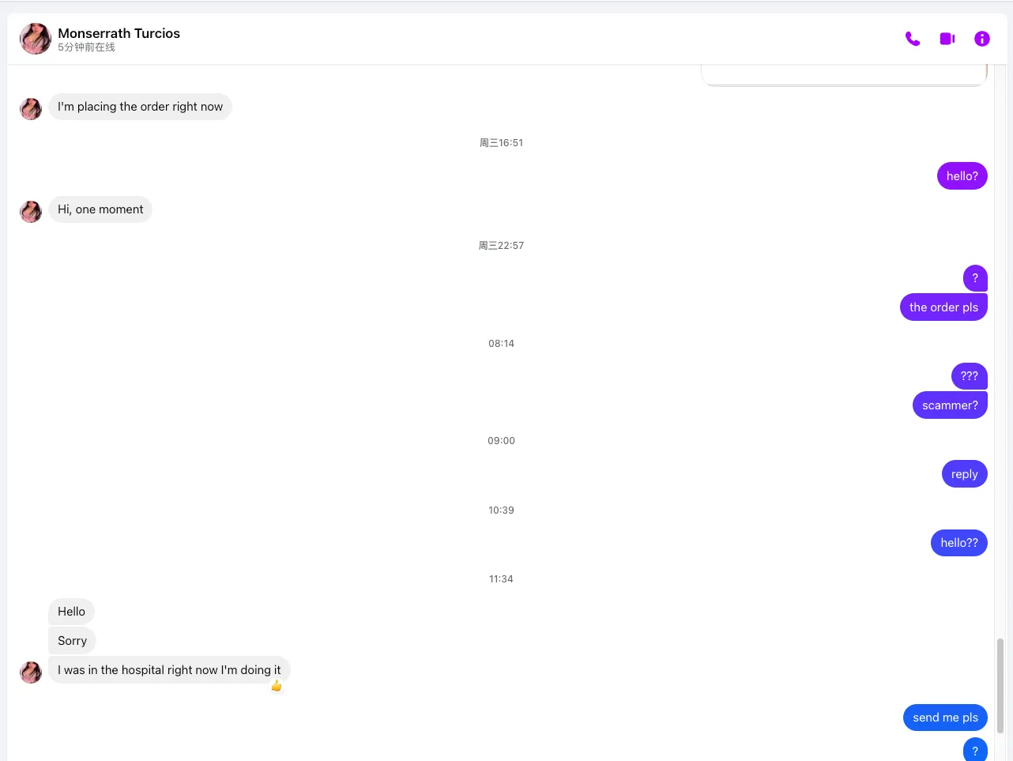
Task: Select the "Sorry" message bubble
Action: [x=72, y=641]
